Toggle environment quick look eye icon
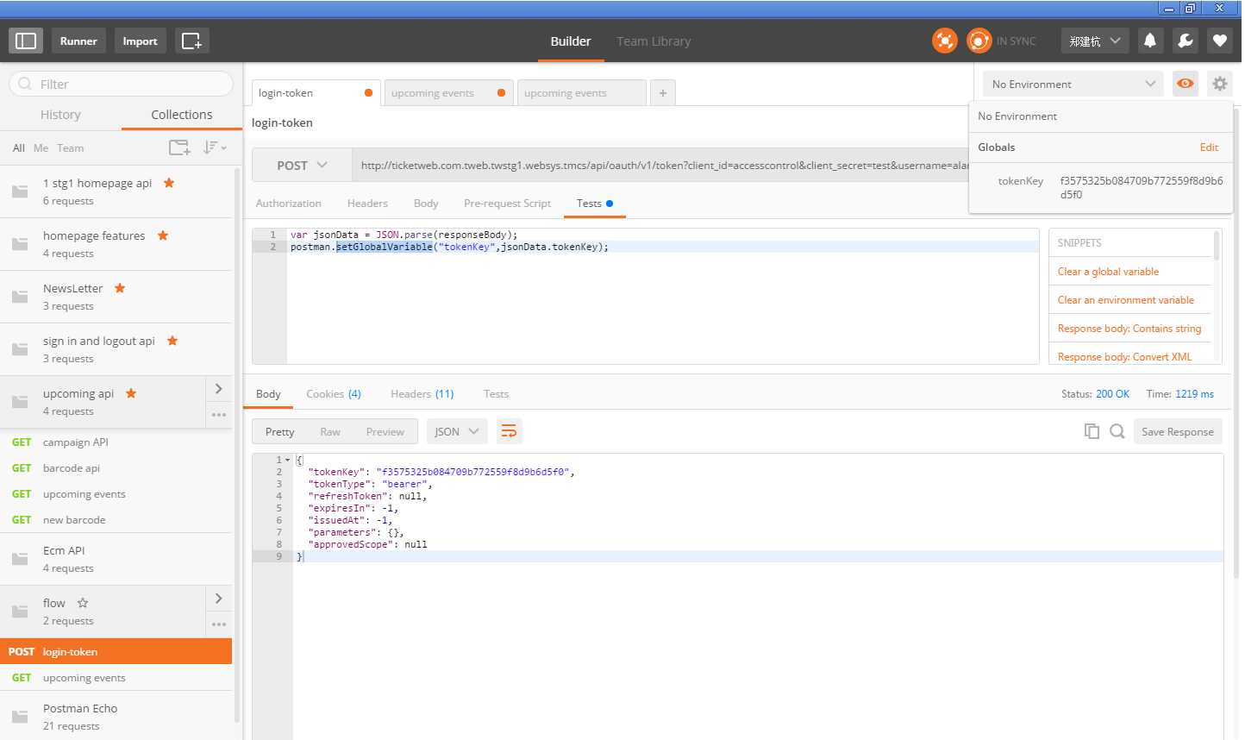Image resolution: width=1245 pixels, height=740 pixels. (x=1186, y=84)
